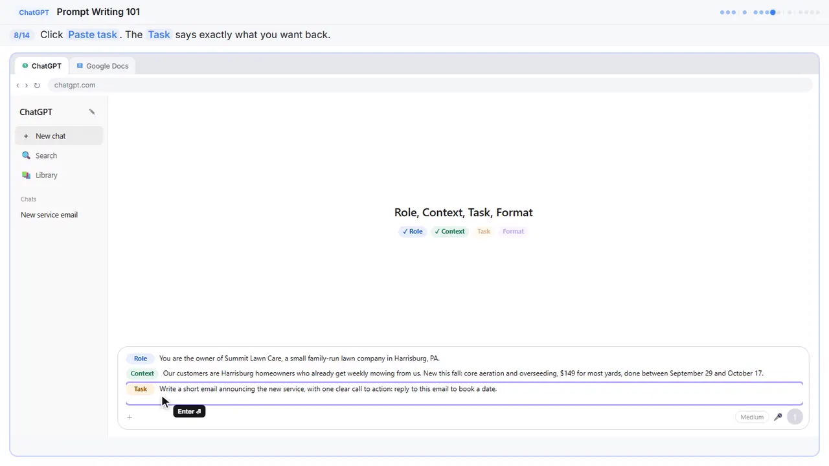Click the plus icon beside New chat
Image resolution: width=829 pixels, height=466 pixels.
coord(26,136)
